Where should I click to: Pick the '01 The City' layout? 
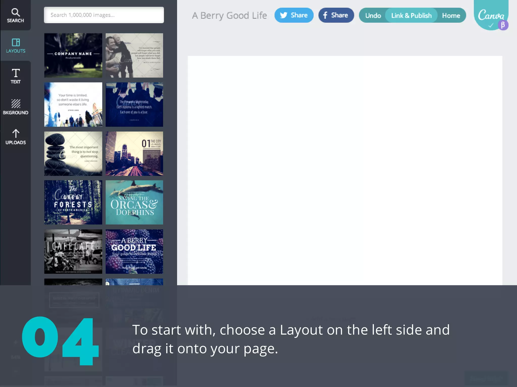(x=134, y=153)
